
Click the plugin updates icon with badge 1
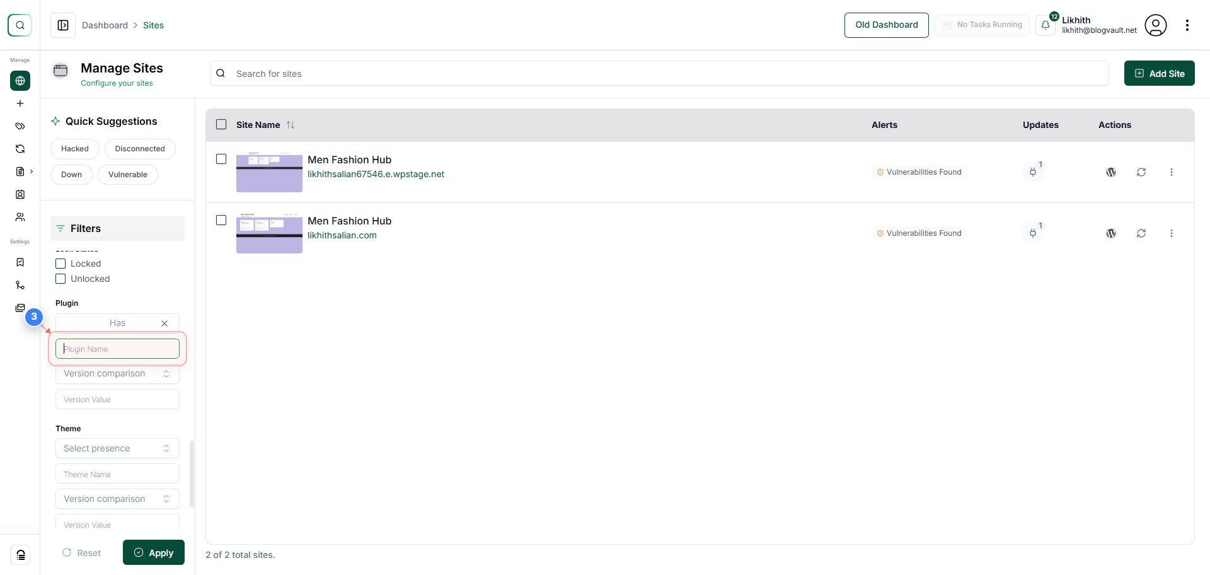point(1033,171)
